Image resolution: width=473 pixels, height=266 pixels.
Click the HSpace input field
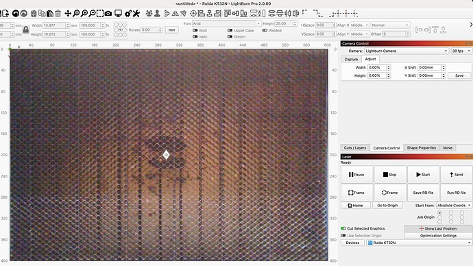(324, 25)
